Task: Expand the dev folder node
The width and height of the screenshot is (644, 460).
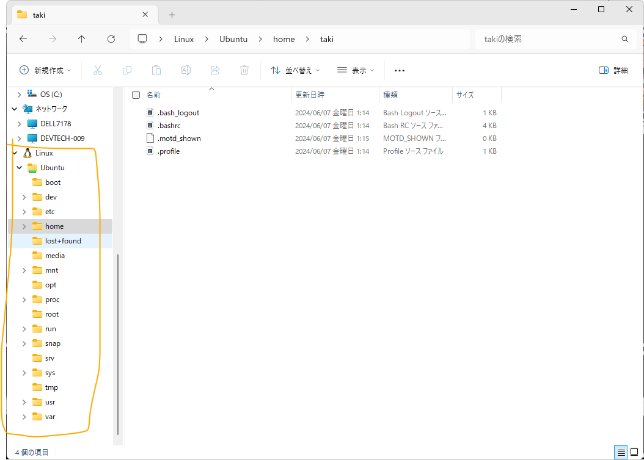Action: tap(24, 197)
